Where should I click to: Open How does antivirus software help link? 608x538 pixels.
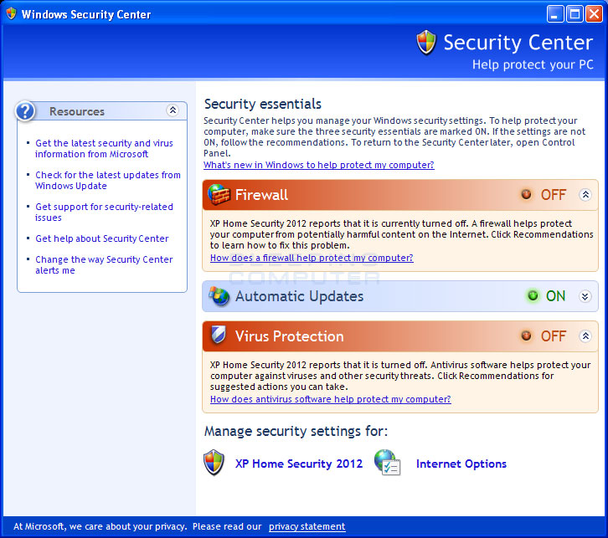pos(330,399)
